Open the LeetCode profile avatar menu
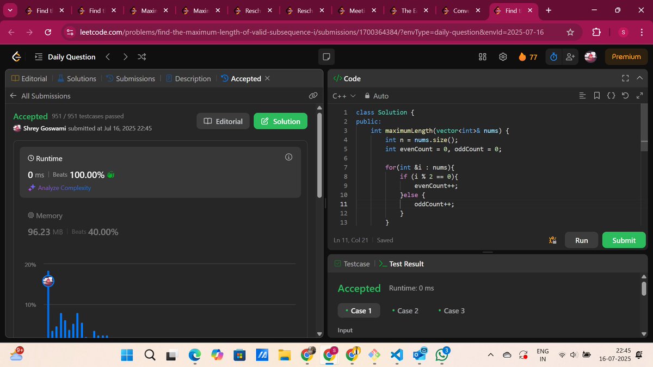This screenshot has height=367, width=653. pyautogui.click(x=590, y=57)
